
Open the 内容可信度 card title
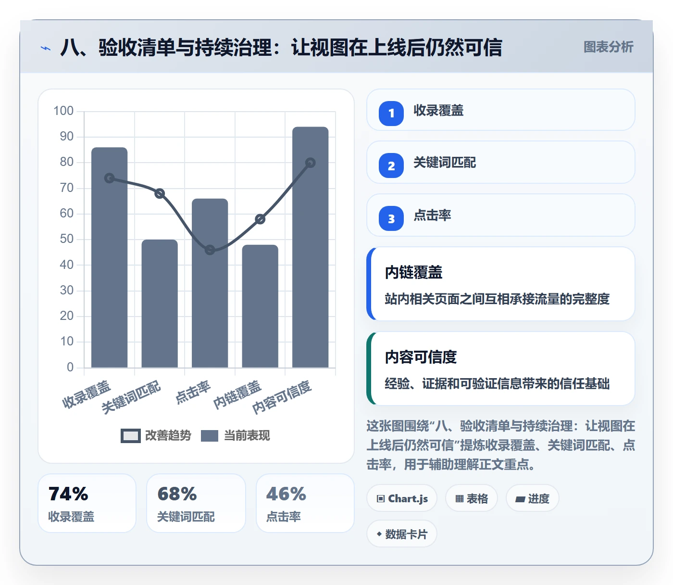[421, 357]
